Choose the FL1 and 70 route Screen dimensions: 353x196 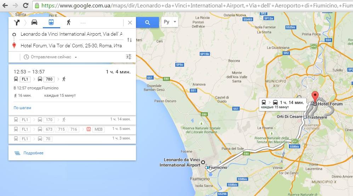[72, 139]
